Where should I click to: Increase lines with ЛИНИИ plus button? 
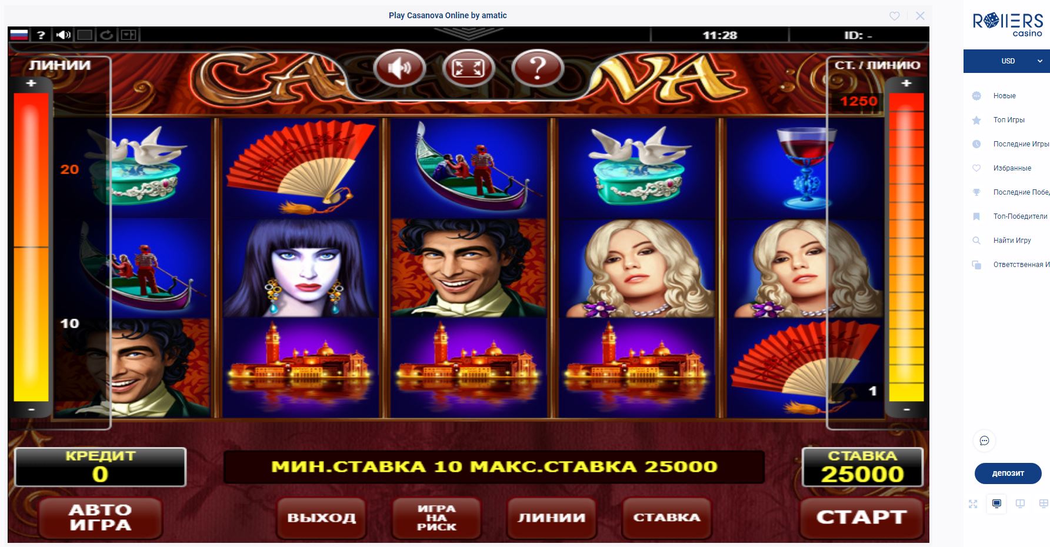(x=31, y=84)
